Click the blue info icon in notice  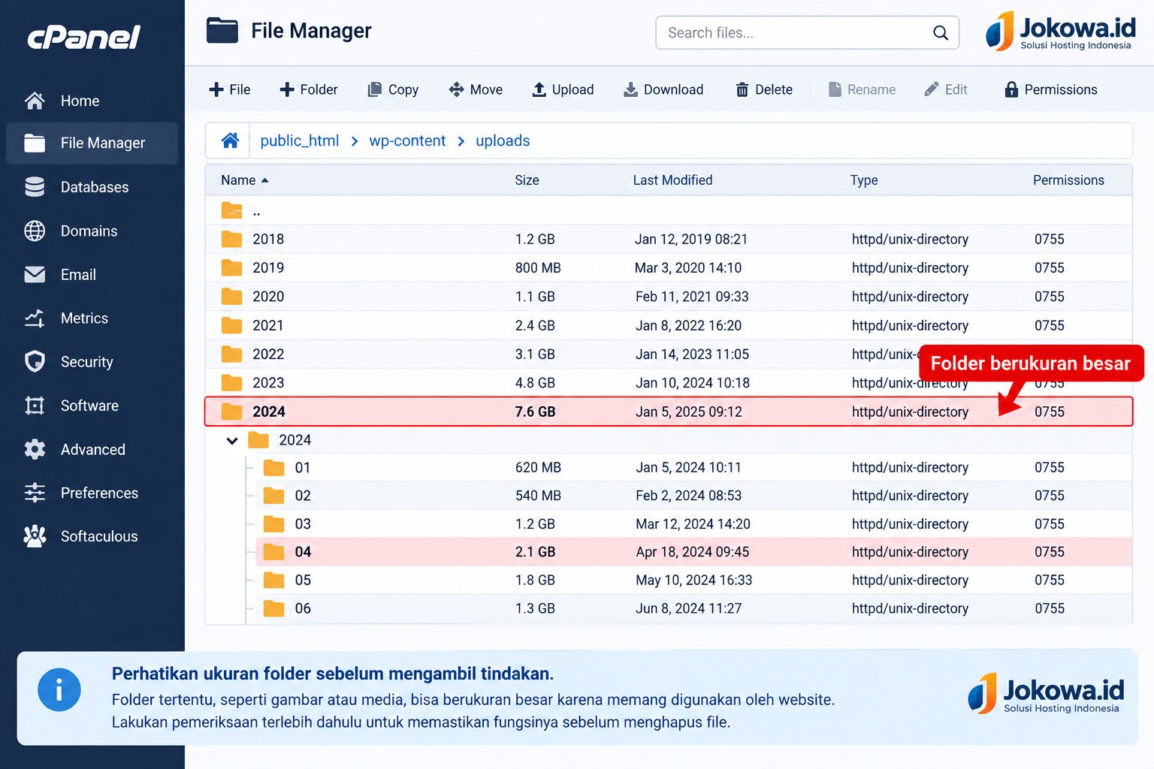(x=59, y=689)
